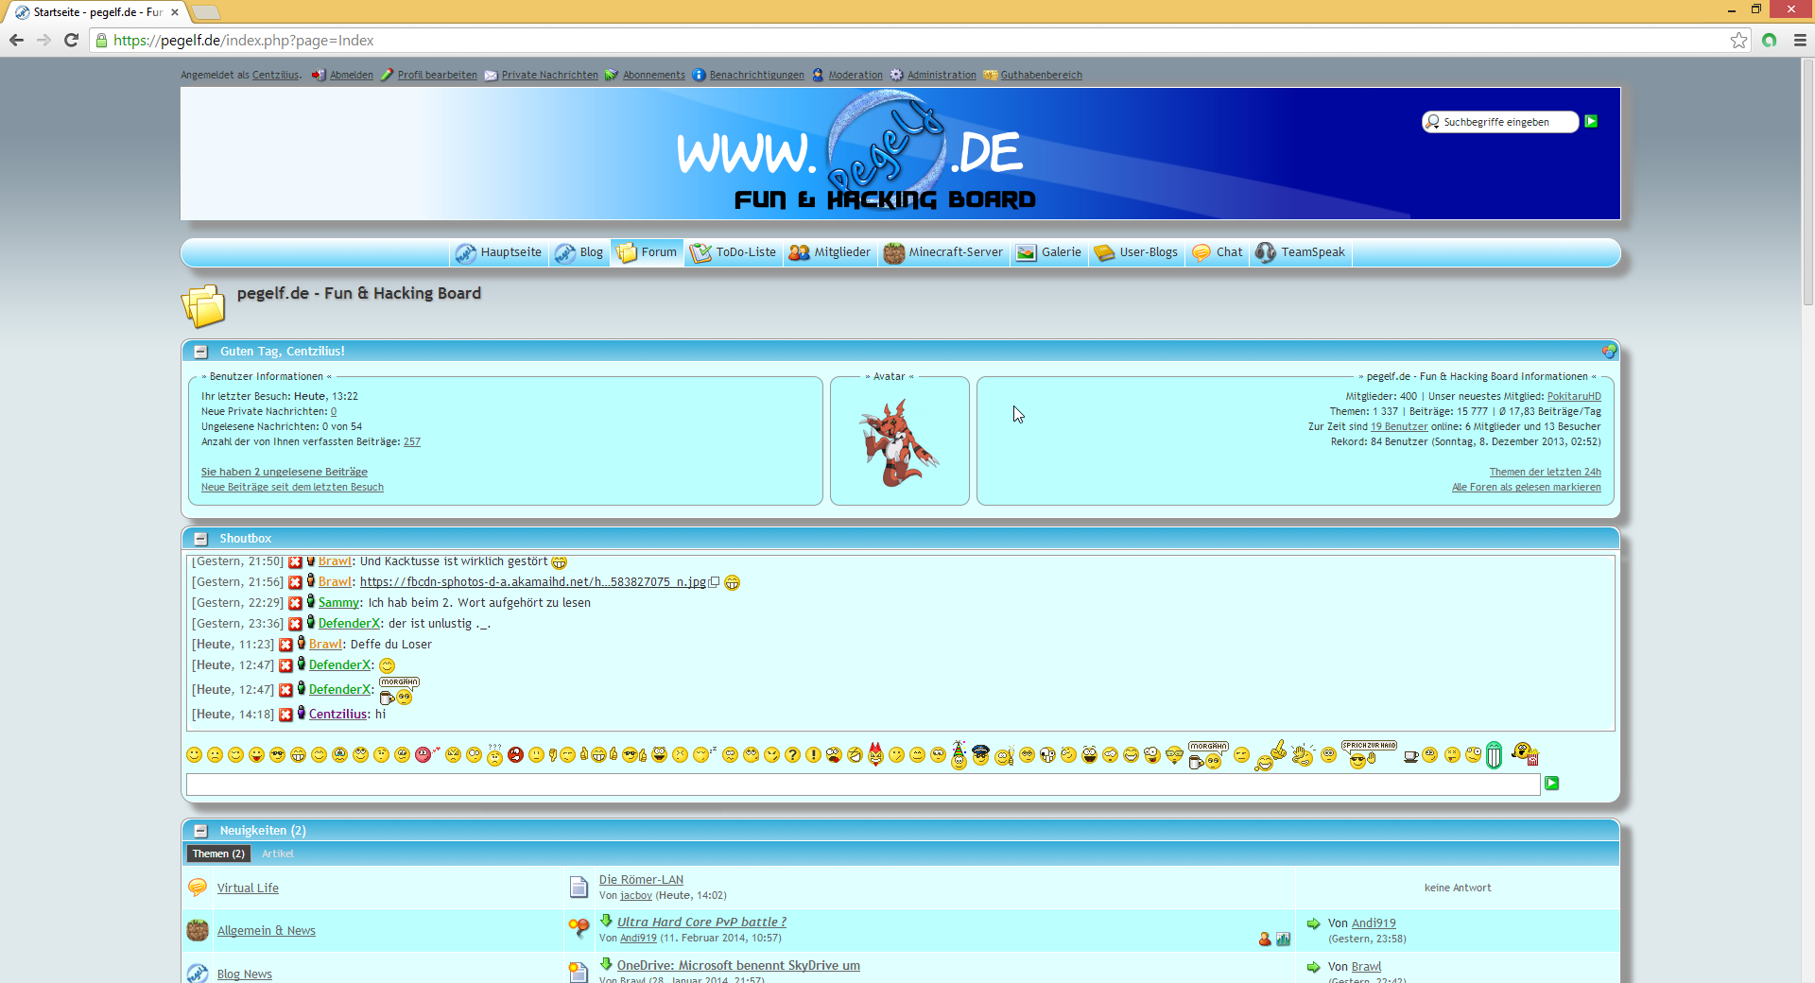The height and width of the screenshot is (983, 1815).
Task: Open 'Alle Foren als gelesen markieren' link
Action: tap(1526, 488)
